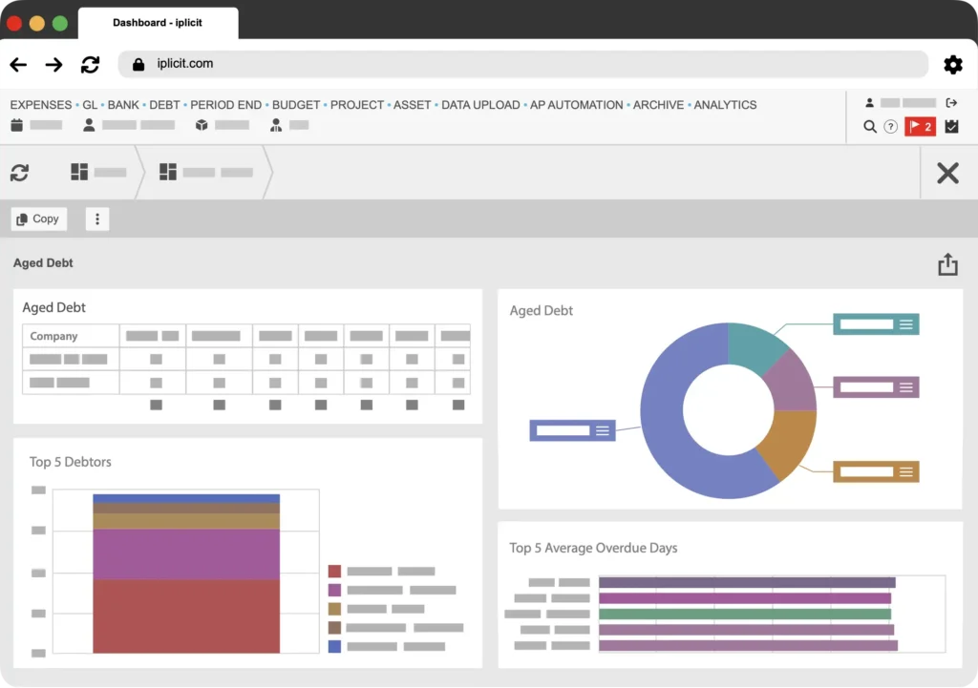This screenshot has height=688, width=978.
Task: Refresh the dashboard using the toolbar refresh icon
Action: pyautogui.click(x=20, y=173)
